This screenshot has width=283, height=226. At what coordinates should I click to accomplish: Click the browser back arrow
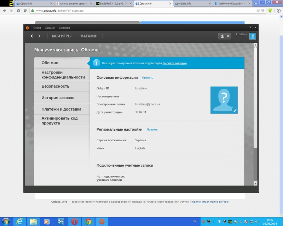tap(5, 11)
